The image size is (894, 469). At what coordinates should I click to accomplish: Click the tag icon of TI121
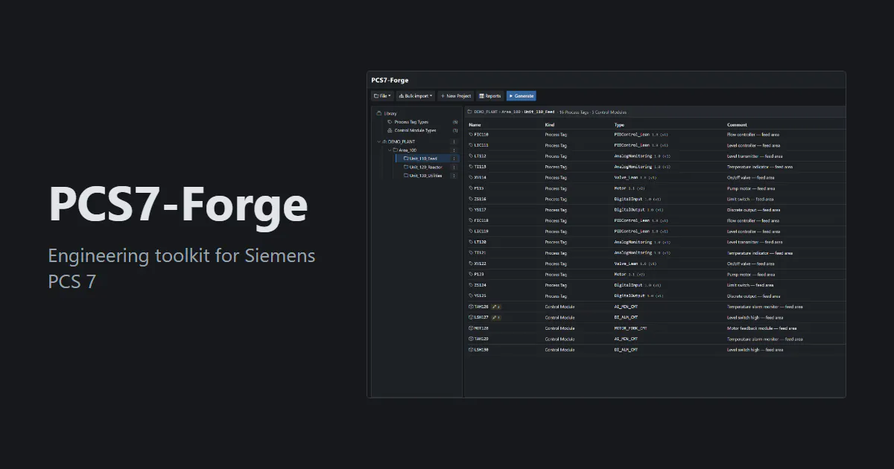coord(471,253)
